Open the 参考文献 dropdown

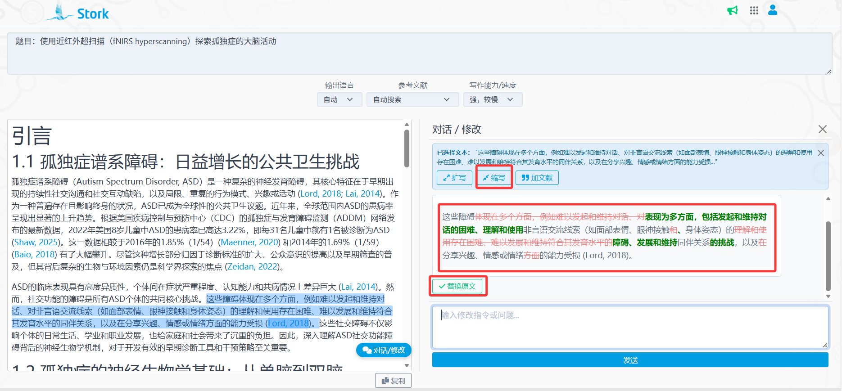[412, 99]
